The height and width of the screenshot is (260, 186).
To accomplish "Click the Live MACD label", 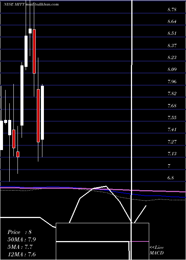I will 157,250.
